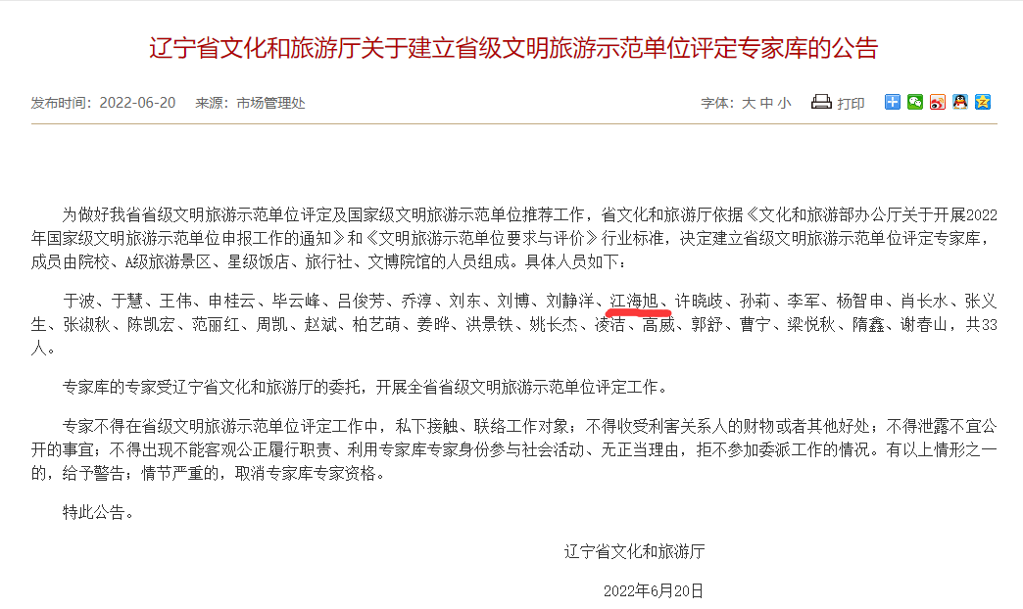
Task: Click the signature 辽宁省文化和旅游厅
Action: (x=635, y=551)
